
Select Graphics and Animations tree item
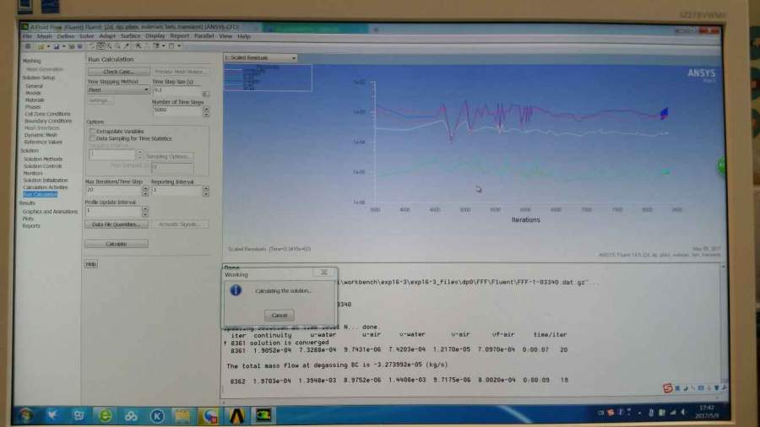[50, 212]
